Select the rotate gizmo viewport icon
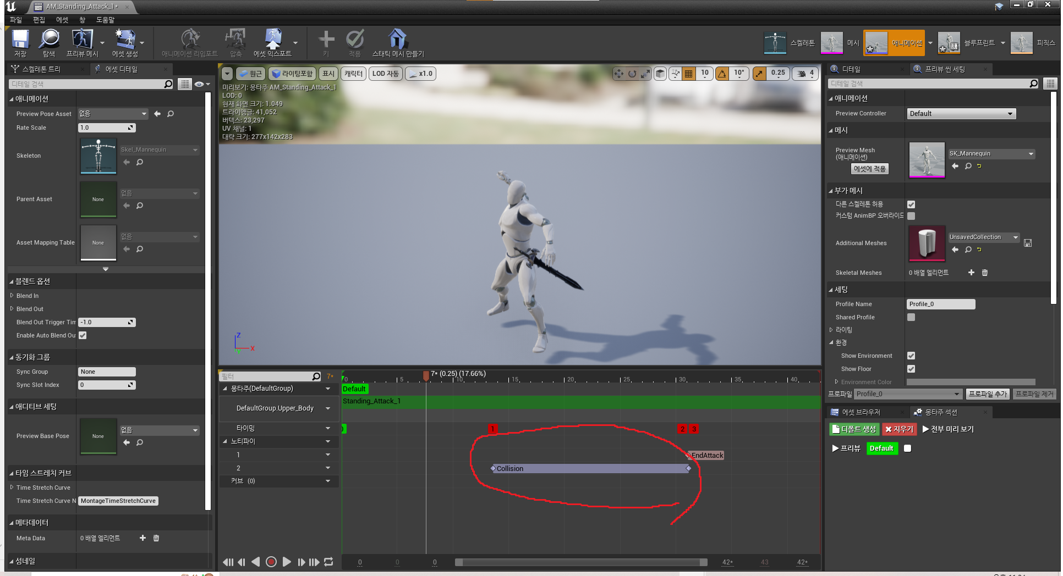 tap(632, 74)
